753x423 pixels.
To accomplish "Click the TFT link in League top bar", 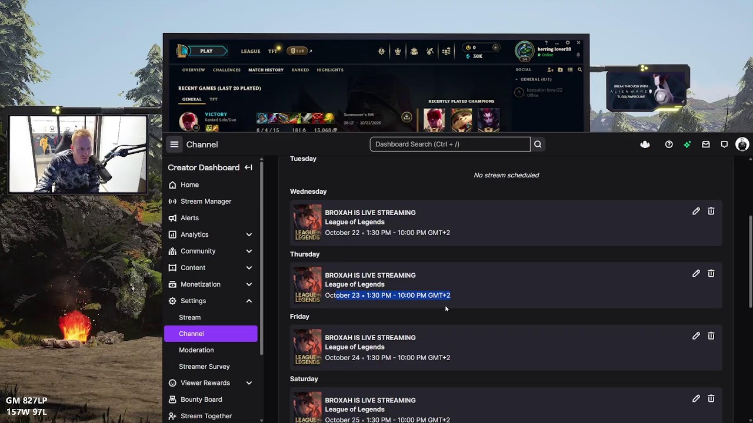I will click(x=273, y=51).
